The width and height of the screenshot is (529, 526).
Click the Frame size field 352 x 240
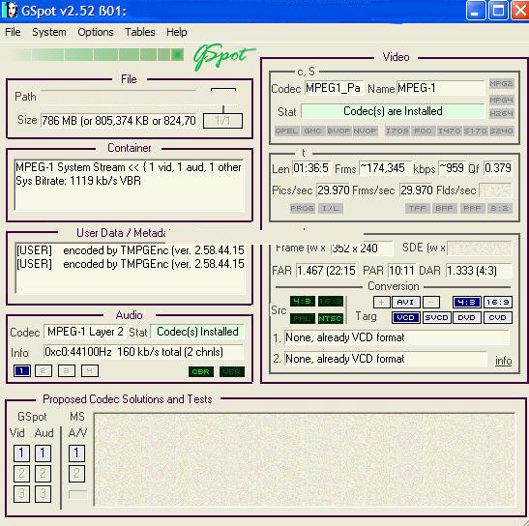pyautogui.click(x=362, y=248)
